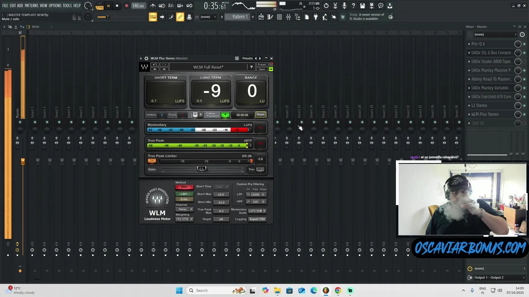This screenshot has height=297, width=529.
Task: Click the Windows Start button
Action: (179, 290)
